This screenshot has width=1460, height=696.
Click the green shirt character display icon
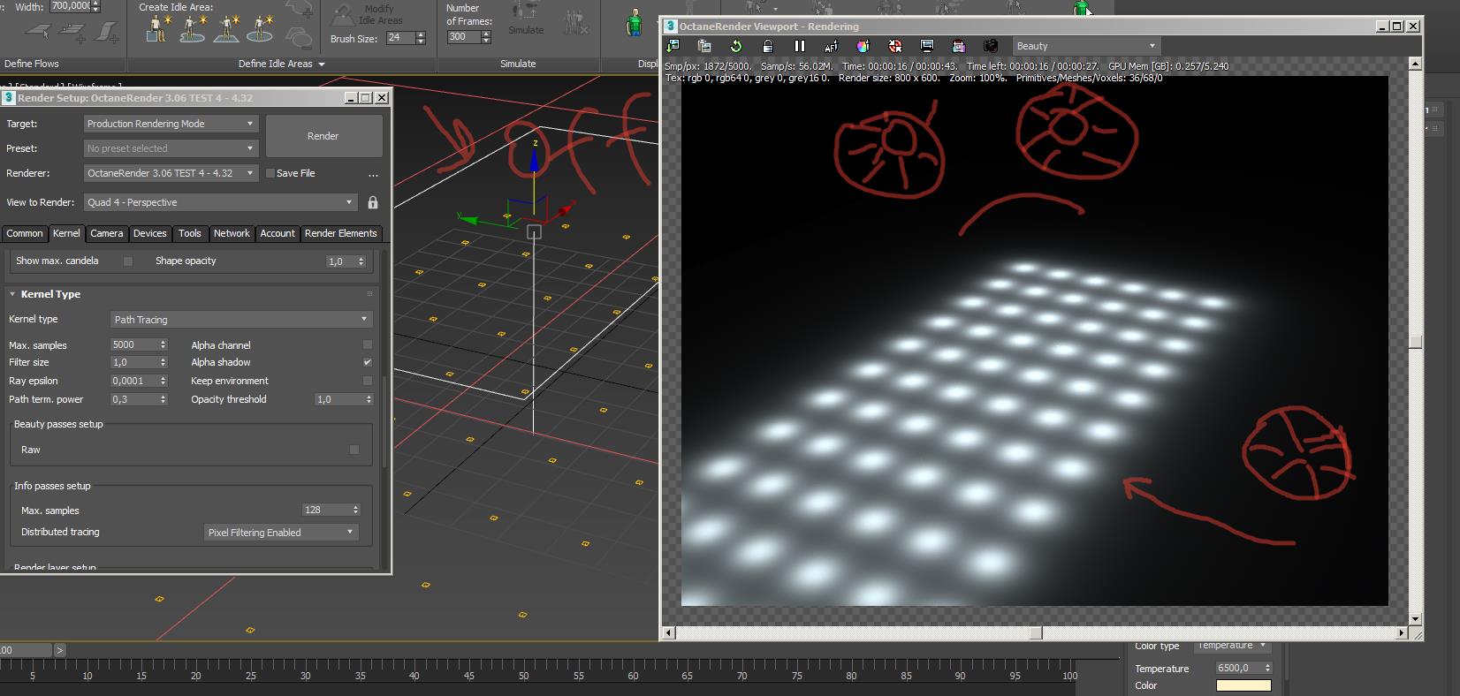[x=635, y=24]
